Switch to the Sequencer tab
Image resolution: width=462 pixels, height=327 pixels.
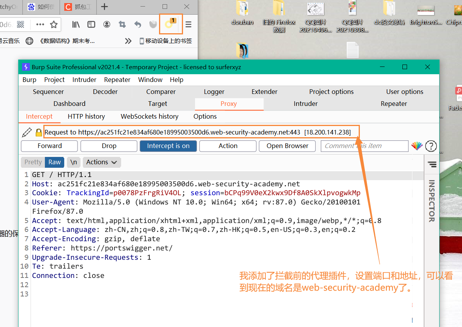tap(48, 92)
